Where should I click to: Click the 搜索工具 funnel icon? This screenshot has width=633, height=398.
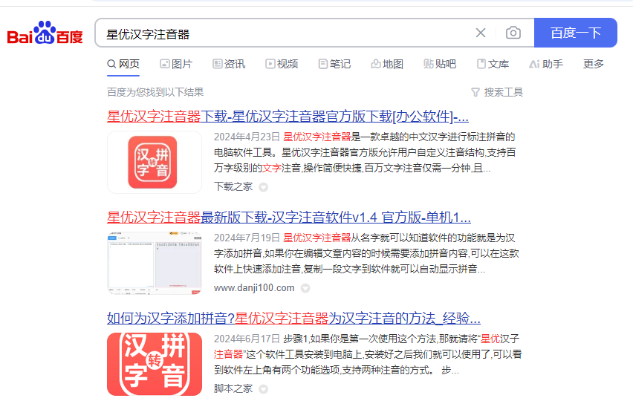pyautogui.click(x=475, y=93)
